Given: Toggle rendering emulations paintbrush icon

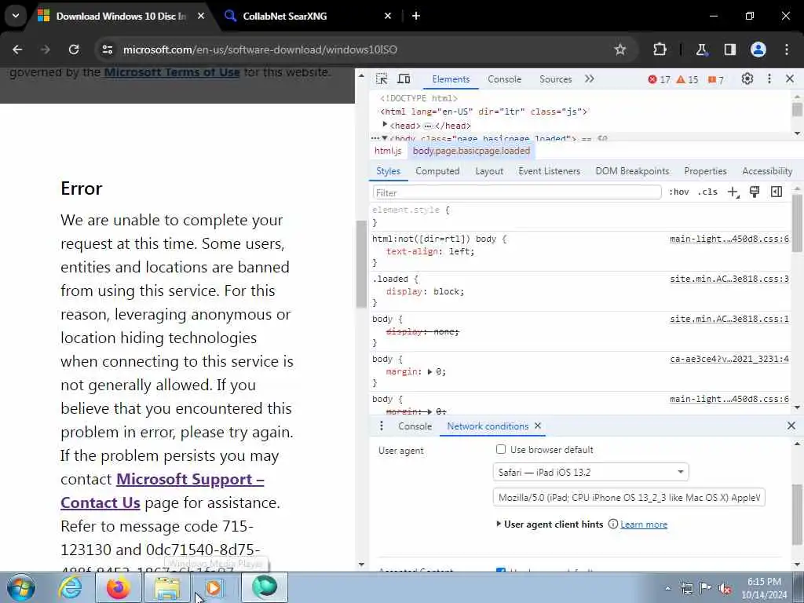Looking at the screenshot, I should click(755, 192).
